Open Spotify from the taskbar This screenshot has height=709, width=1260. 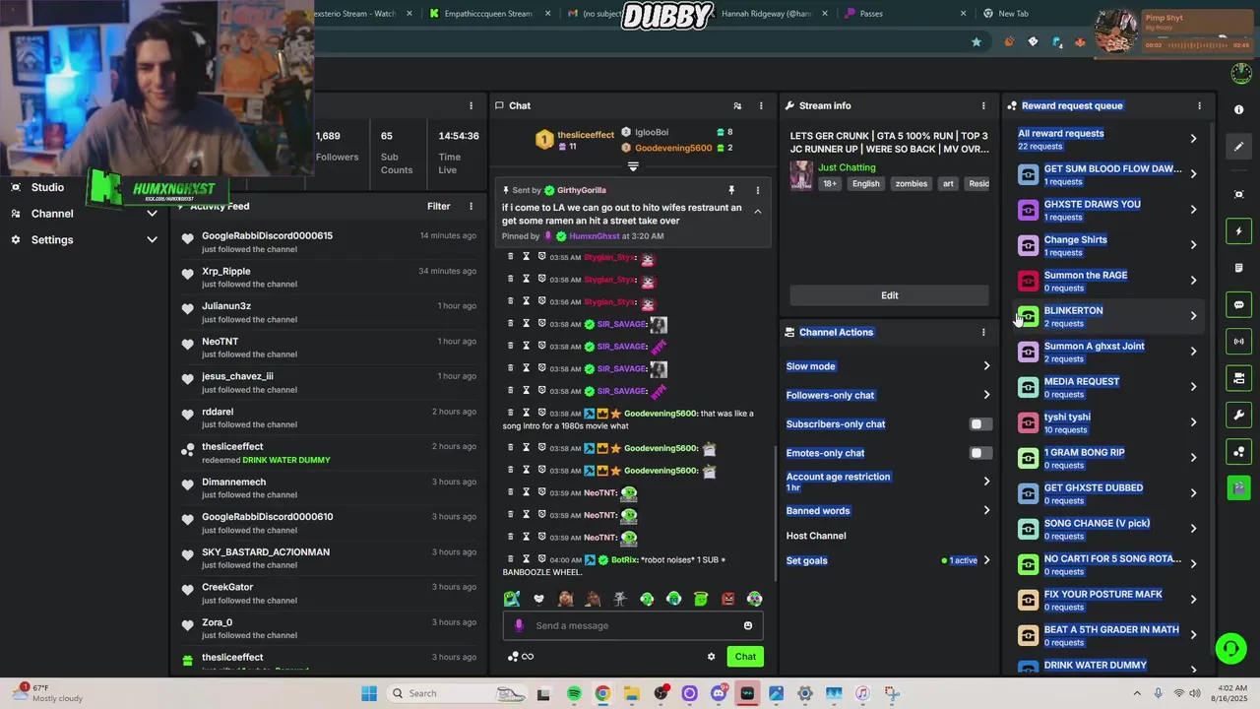tap(574, 693)
